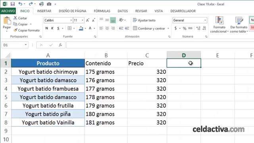254x143 pixels.
Task: Select cell Yogurt batido frambuesa
Action: coord(48,89)
